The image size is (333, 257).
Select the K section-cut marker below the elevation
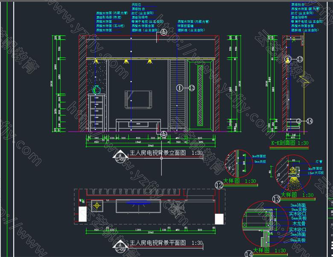pyautogui.click(x=164, y=134)
